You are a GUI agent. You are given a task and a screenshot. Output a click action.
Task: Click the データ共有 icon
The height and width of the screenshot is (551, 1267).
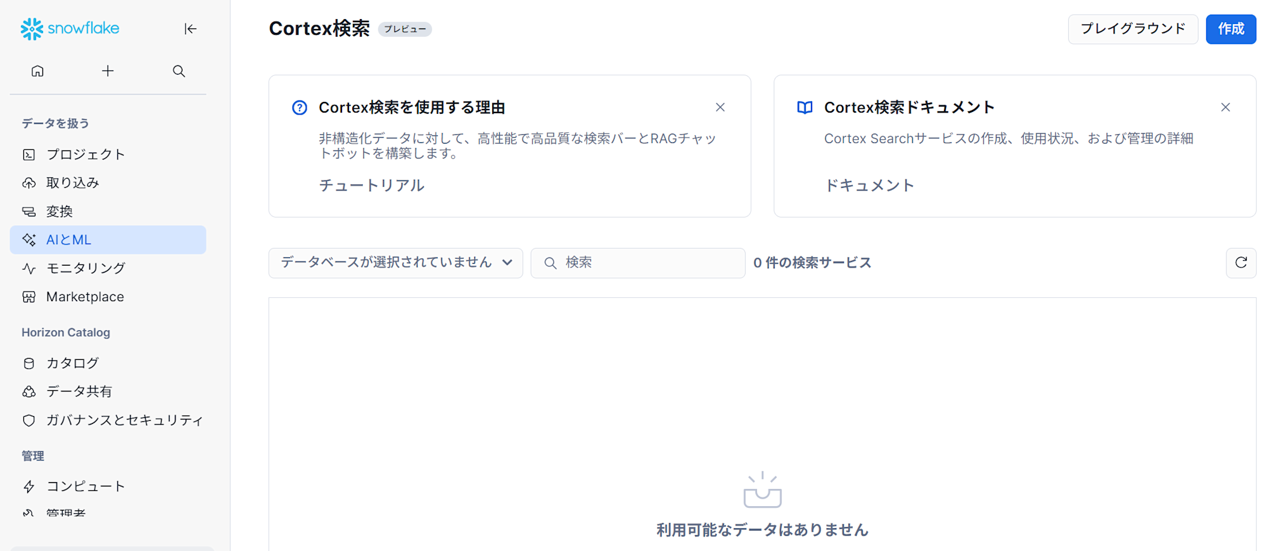coord(29,392)
